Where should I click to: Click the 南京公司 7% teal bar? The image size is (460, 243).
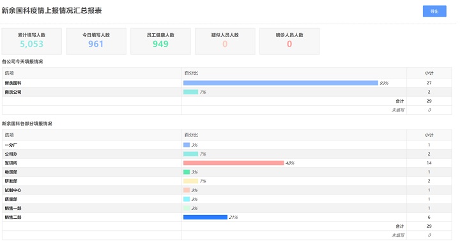190,92
